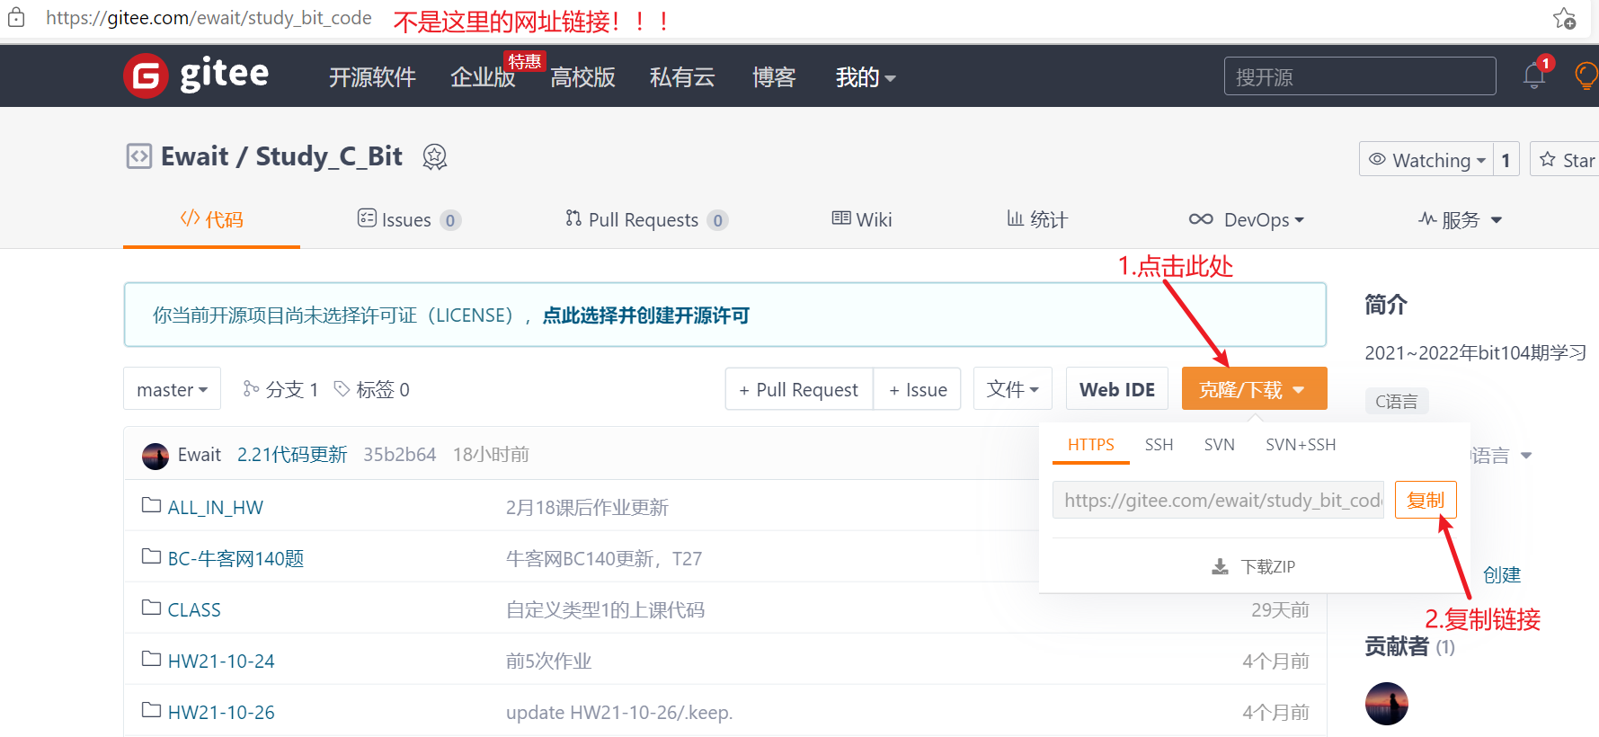Switch to the Issues tab
Viewport: 1599px width, 737px height.
point(409,219)
